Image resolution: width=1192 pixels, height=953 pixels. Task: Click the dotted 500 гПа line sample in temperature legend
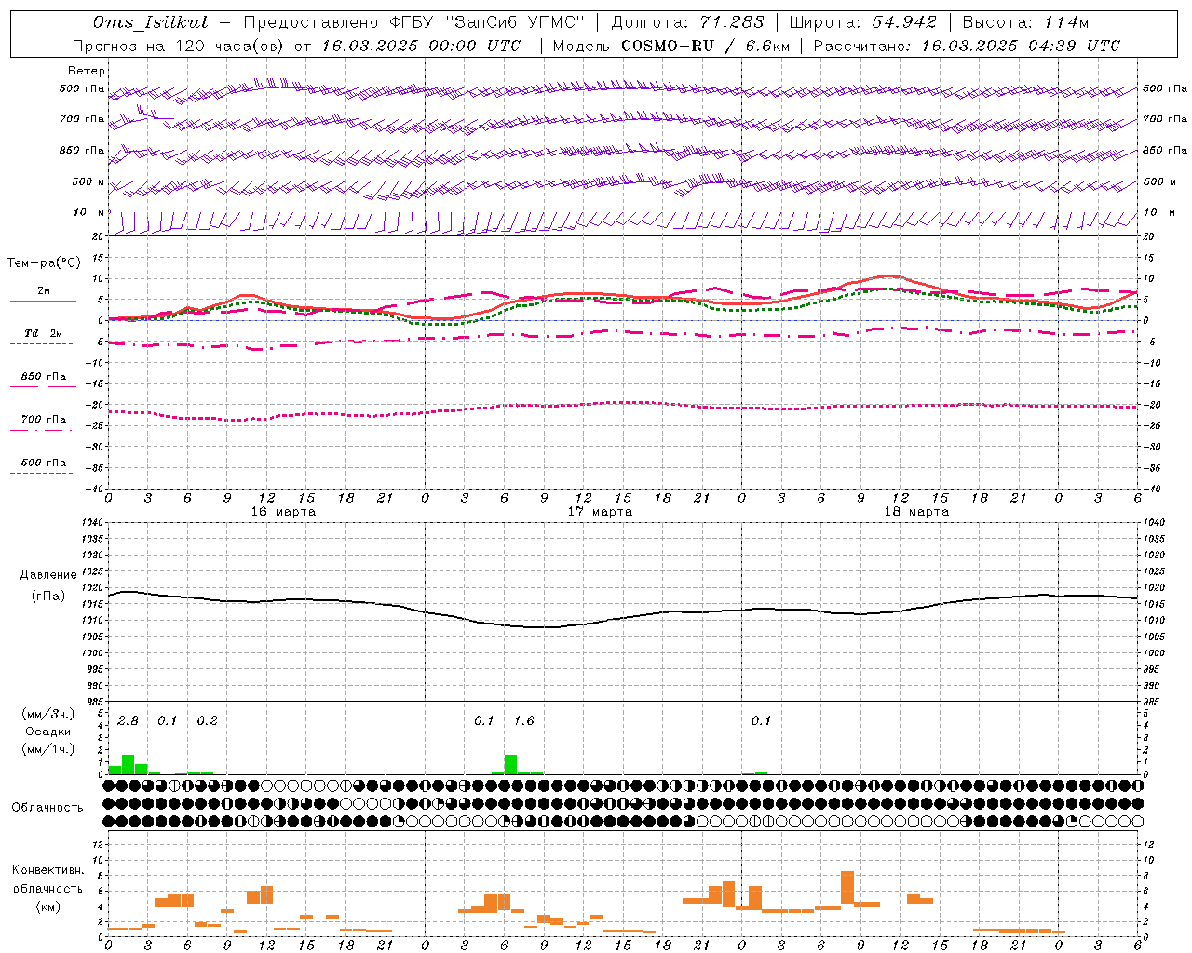coord(41,473)
